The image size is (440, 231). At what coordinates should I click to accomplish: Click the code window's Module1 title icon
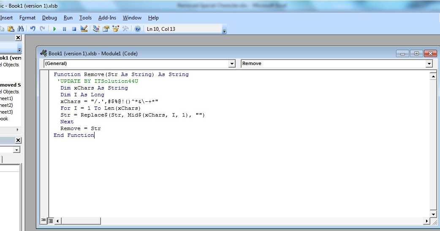tap(43, 53)
